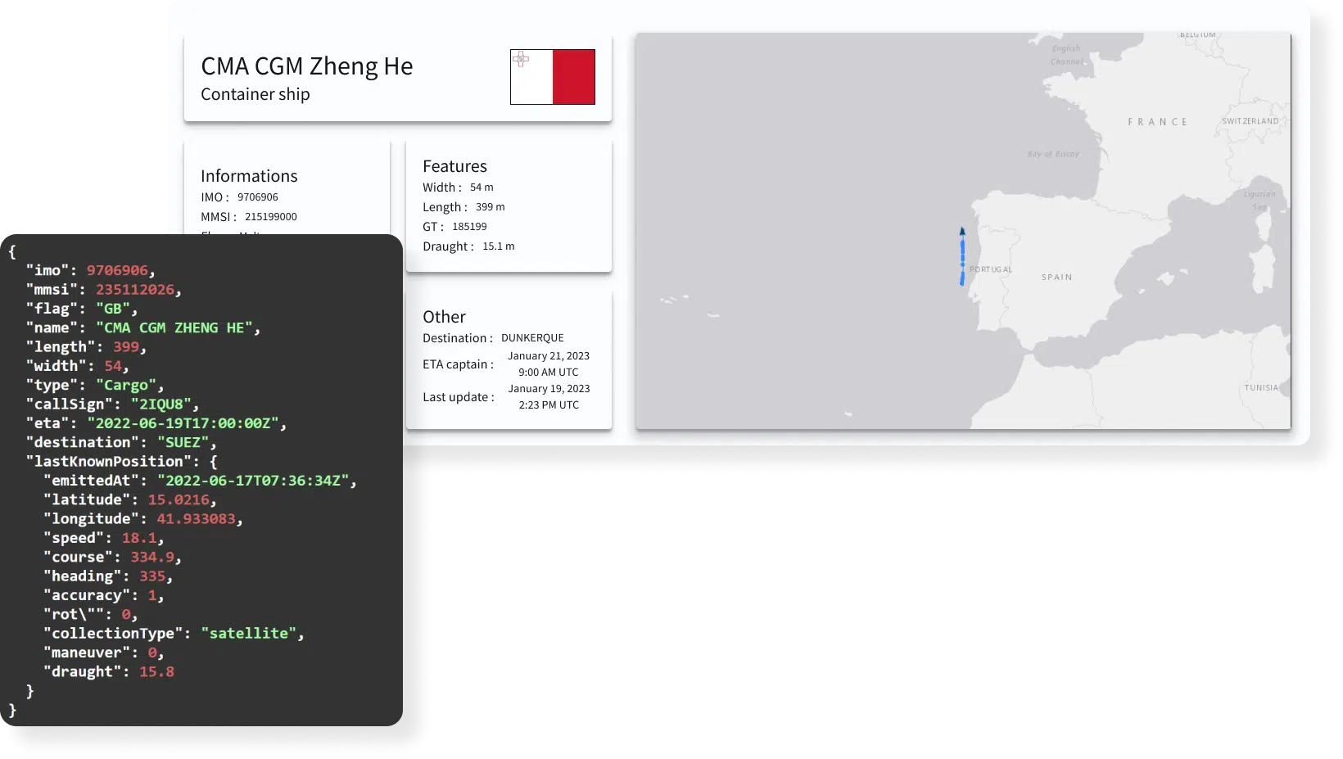
Task: Click the Informations heading
Action: tap(249, 176)
